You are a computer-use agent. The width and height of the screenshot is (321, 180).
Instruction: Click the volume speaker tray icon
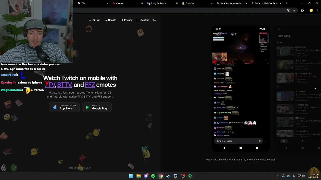tap(303, 176)
